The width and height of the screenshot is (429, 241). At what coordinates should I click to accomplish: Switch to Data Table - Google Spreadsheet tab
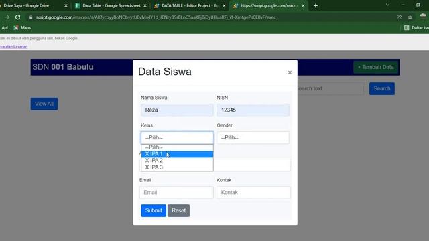pos(111,5)
